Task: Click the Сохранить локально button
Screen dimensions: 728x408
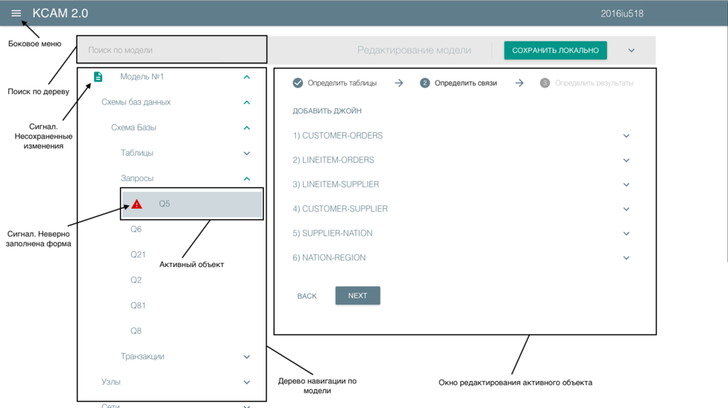Action: point(555,50)
